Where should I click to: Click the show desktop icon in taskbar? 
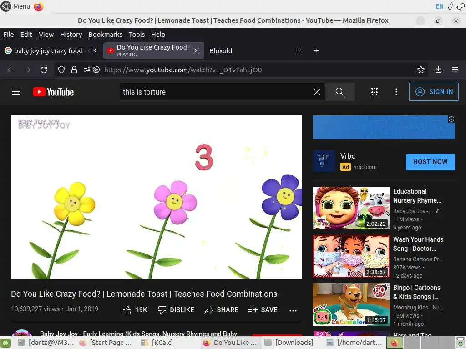click(x=5, y=343)
